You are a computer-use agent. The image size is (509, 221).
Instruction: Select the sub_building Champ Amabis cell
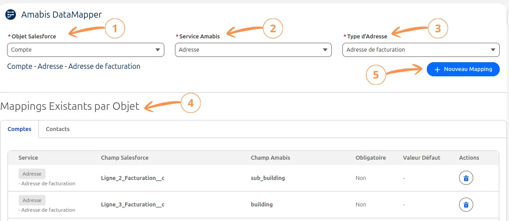tap(268, 178)
